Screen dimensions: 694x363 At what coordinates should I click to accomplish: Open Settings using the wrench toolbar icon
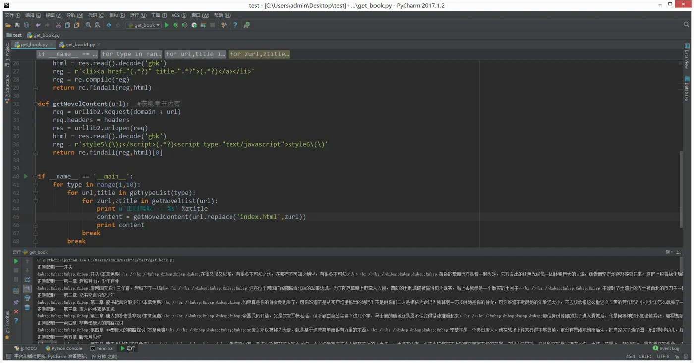click(224, 25)
